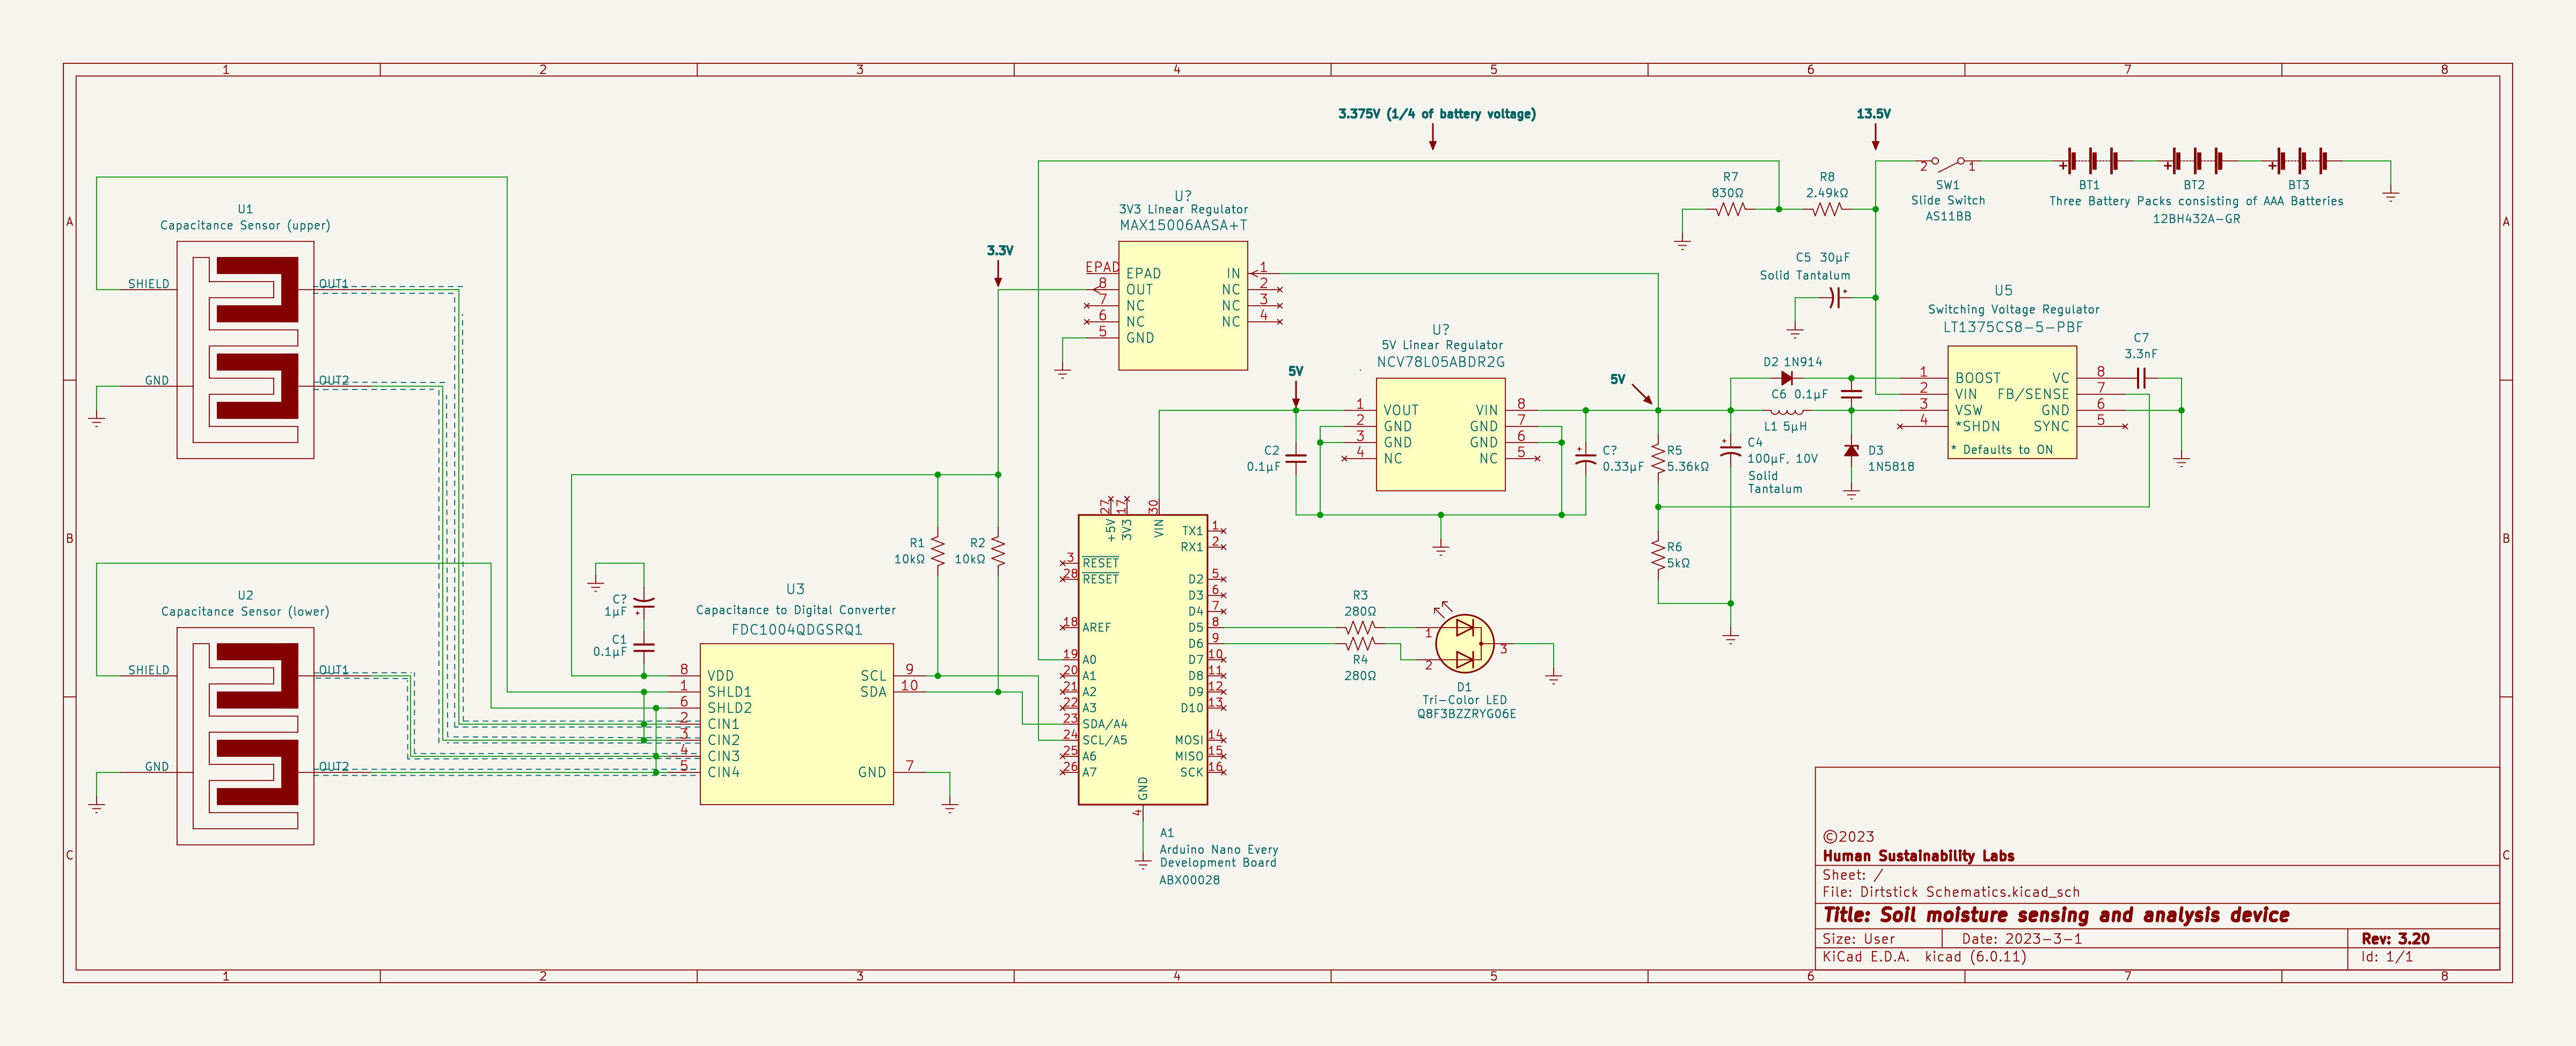Select the U1 upper capacitance sensor

tap(245, 350)
